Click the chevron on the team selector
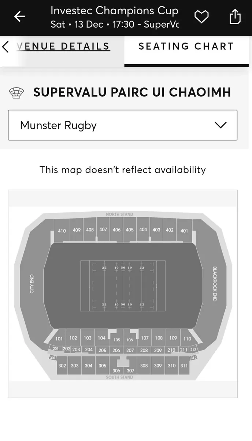Viewport: 252px width, 441px height. click(x=221, y=125)
